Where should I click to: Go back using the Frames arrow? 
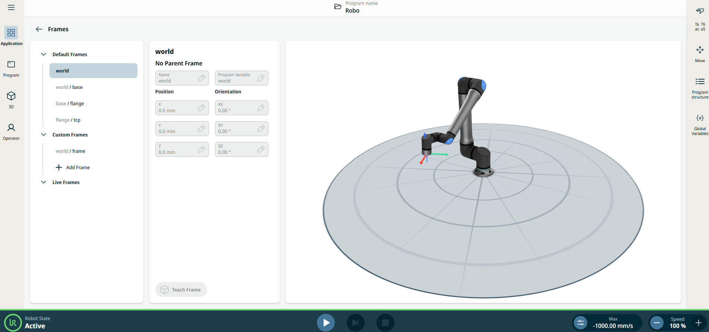[x=39, y=29]
